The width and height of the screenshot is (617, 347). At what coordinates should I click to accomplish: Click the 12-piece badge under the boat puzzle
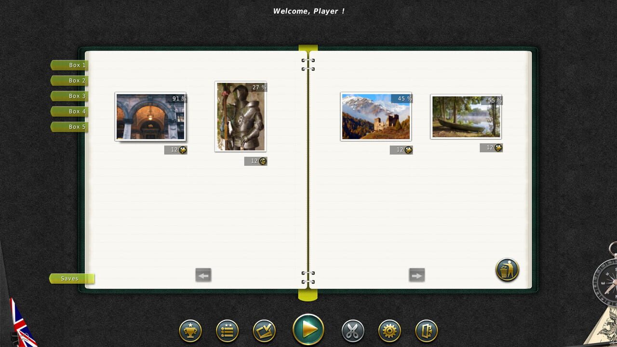pyautogui.click(x=490, y=147)
